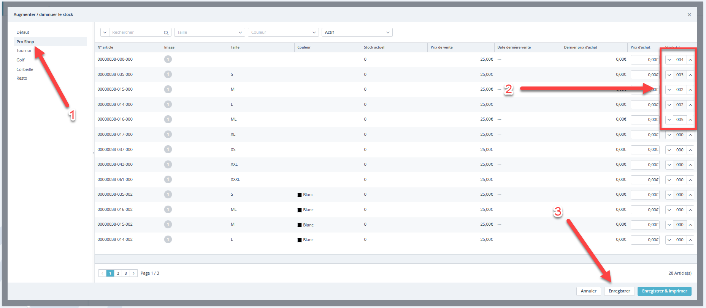Image resolution: width=706 pixels, height=308 pixels.
Task: Open the Actif status dropdown
Action: (357, 32)
